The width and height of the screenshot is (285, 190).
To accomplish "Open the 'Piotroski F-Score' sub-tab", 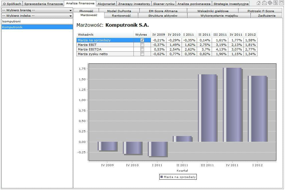I will click(x=260, y=11).
